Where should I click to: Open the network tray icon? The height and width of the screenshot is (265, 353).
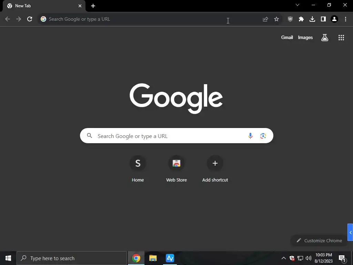point(300,258)
